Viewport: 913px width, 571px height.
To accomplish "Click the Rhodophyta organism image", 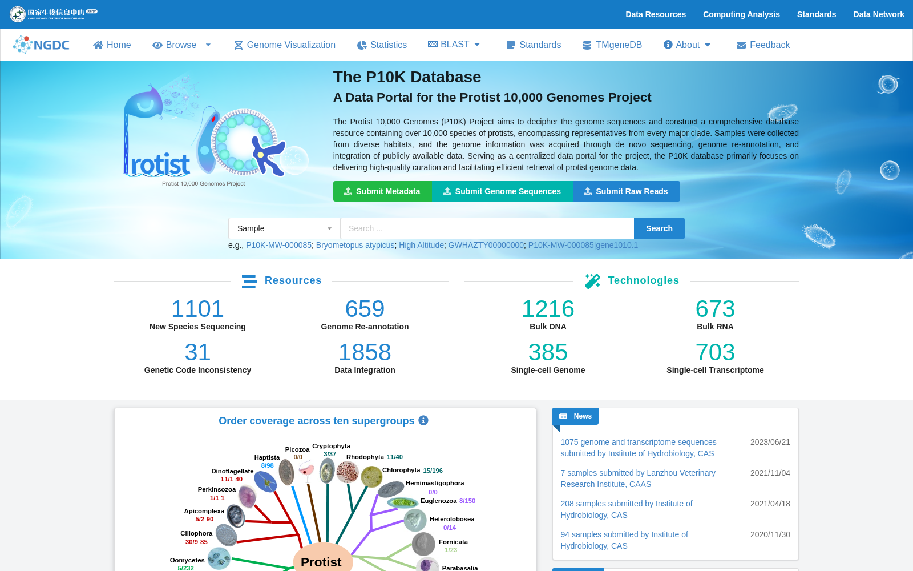I will click(348, 473).
